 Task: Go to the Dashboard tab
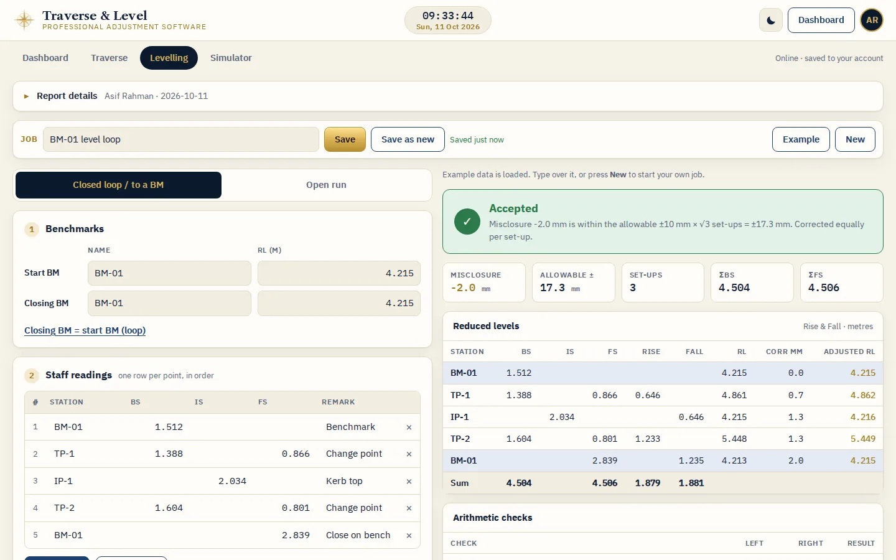click(x=45, y=58)
